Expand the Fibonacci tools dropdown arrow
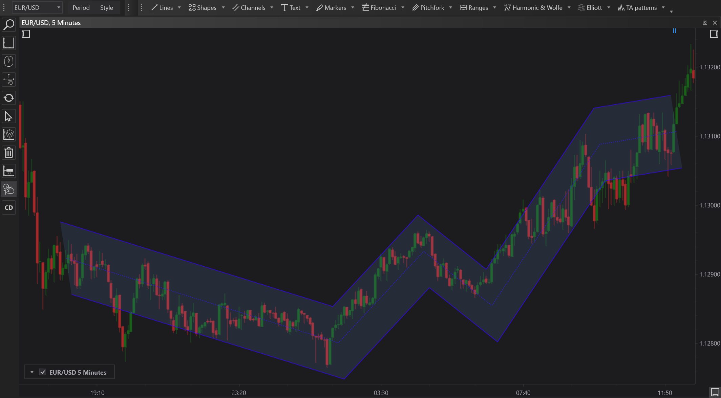721x398 pixels. (x=403, y=7)
